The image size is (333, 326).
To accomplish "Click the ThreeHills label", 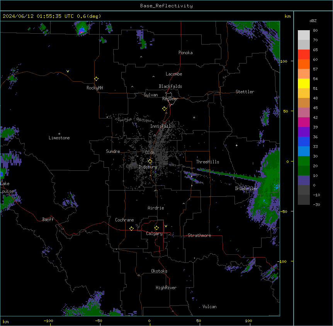I will coord(207,162).
